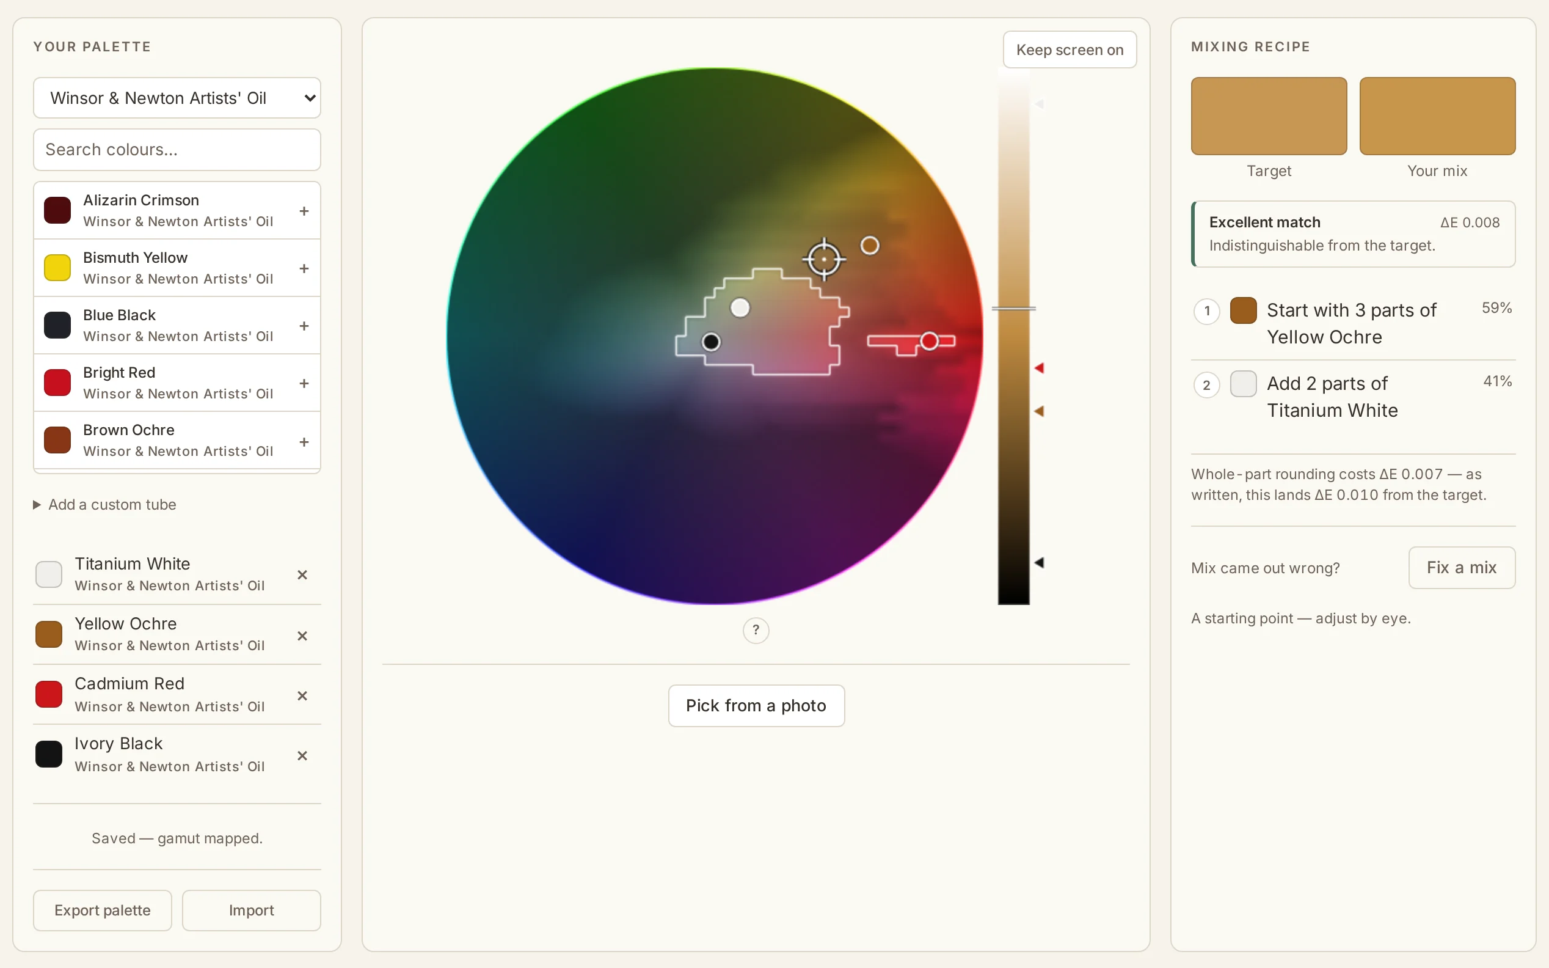Click Export palette

click(103, 910)
